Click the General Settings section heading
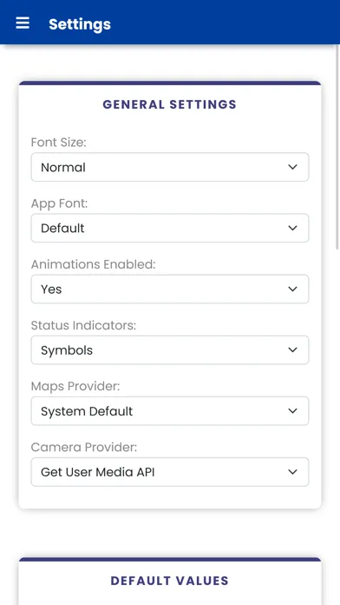The height and width of the screenshot is (605, 340). pos(169,104)
